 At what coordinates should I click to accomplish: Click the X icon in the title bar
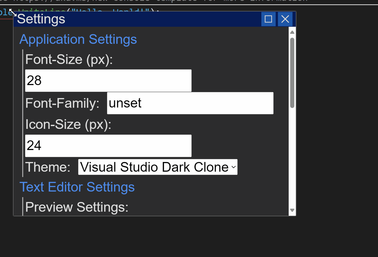(x=285, y=19)
